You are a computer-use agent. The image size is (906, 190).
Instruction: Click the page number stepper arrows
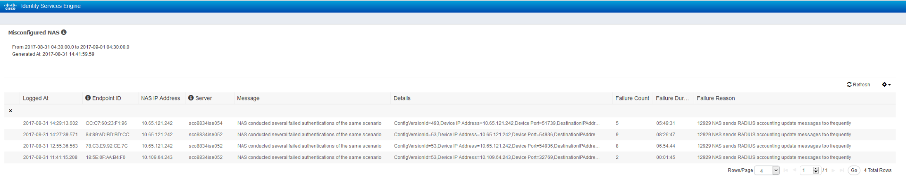(816, 171)
